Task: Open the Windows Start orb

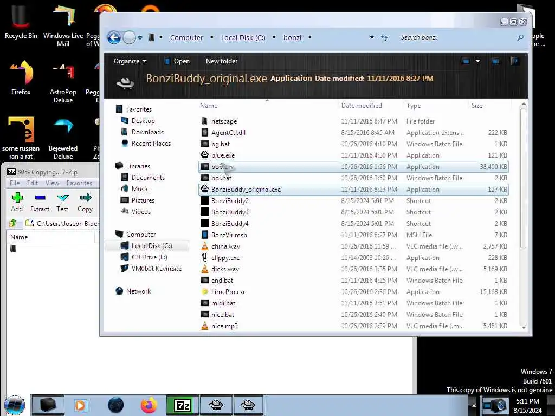Action: tap(15, 405)
